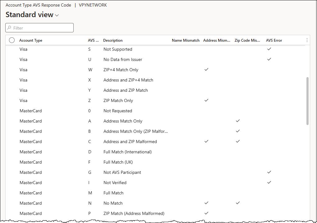Image resolution: width=317 pixels, height=223 pixels.
Task: Click the Name Mismatch column header
Action: (186, 40)
